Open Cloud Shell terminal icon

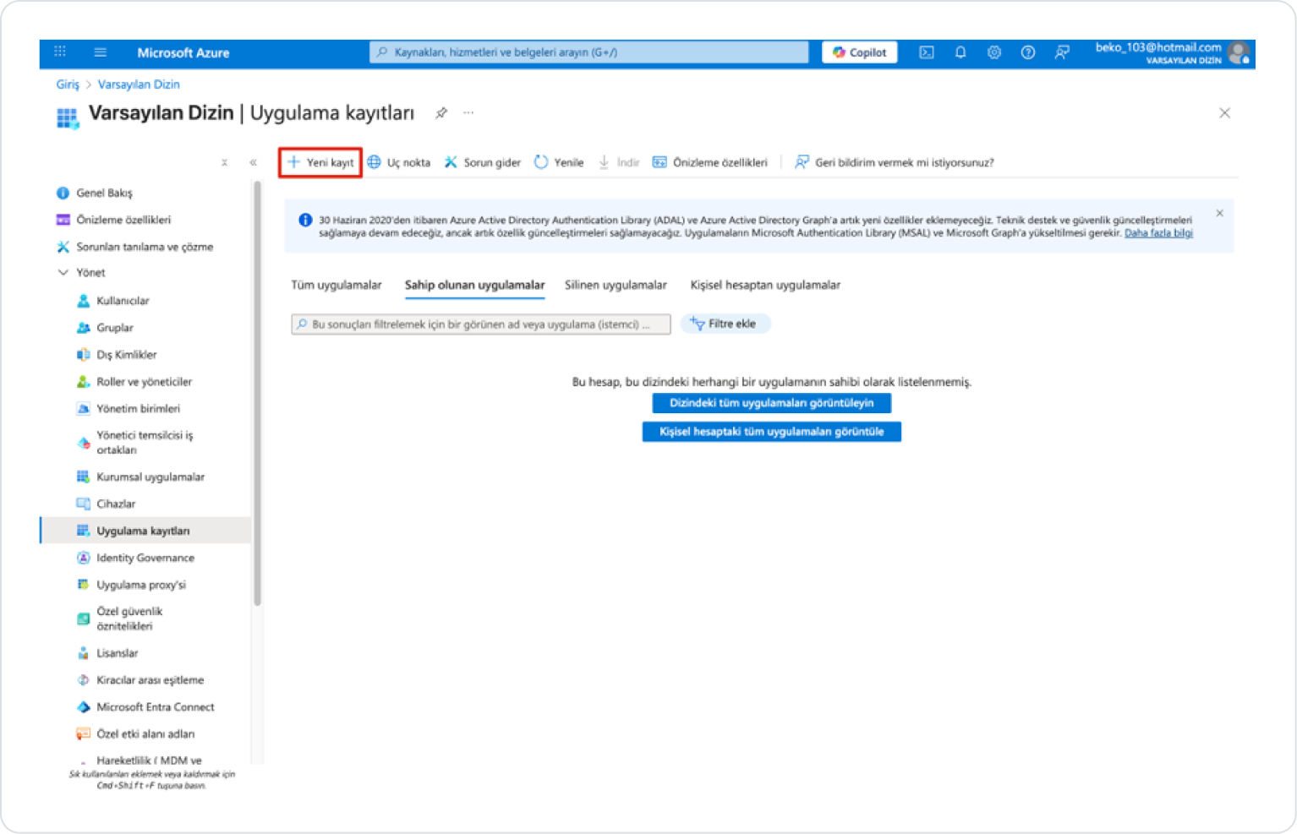click(927, 52)
